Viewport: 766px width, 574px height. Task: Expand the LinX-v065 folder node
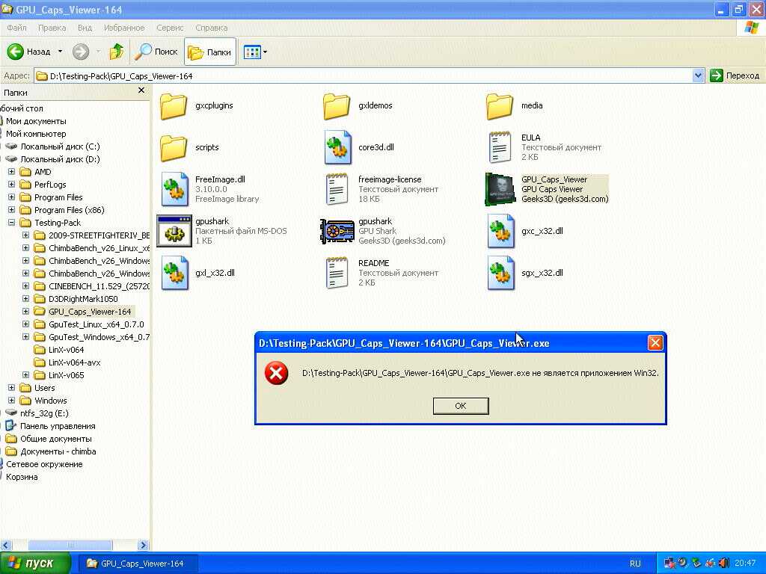25,375
